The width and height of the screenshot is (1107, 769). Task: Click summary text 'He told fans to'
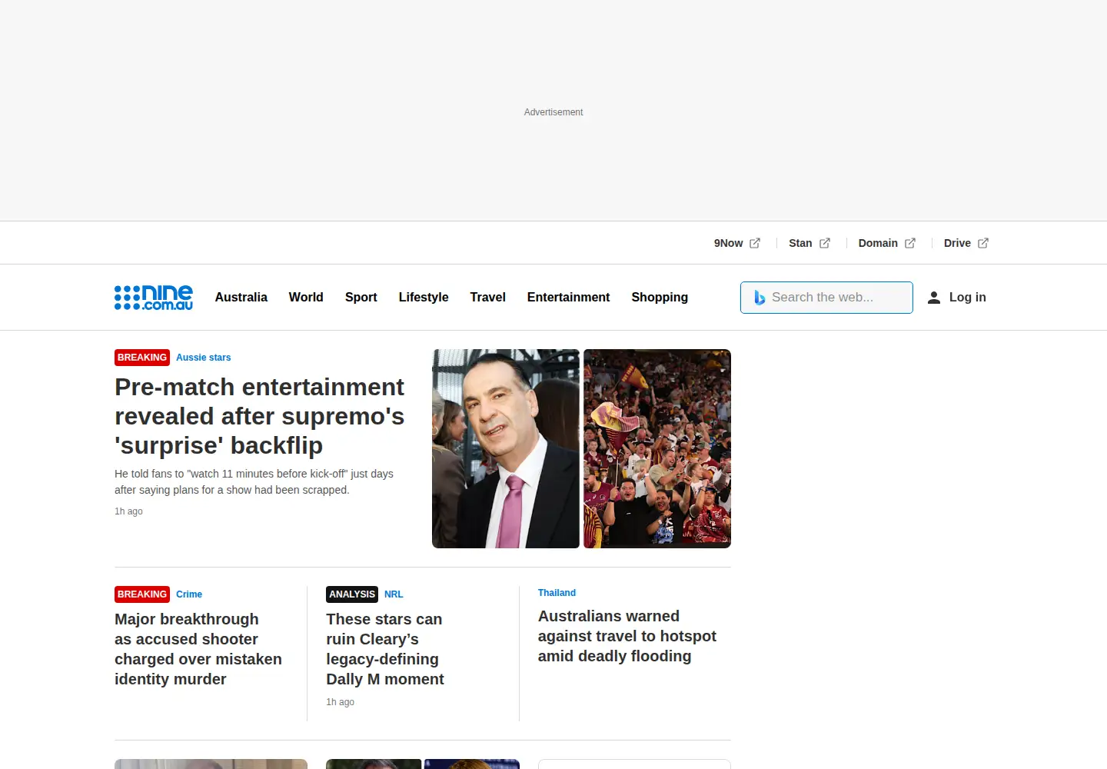coord(254,482)
